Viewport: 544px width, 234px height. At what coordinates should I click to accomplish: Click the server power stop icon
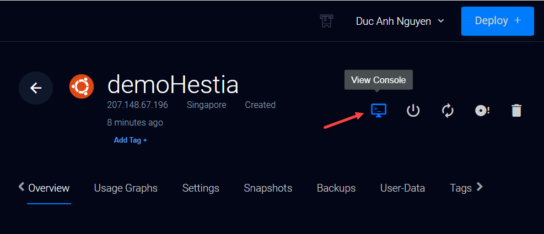point(413,111)
